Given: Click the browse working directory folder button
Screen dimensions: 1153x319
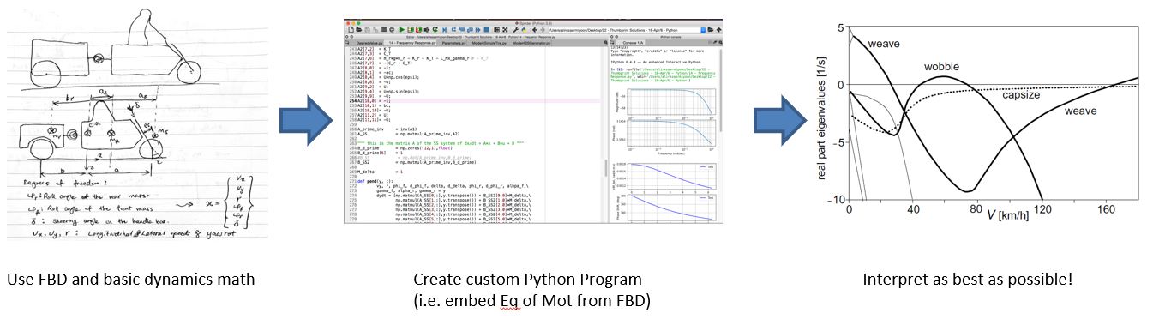Looking at the screenshot, I should pyautogui.click(x=710, y=30).
